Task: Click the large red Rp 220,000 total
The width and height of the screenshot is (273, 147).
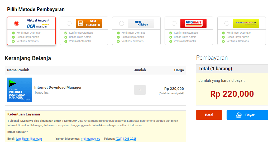Action: click(232, 94)
